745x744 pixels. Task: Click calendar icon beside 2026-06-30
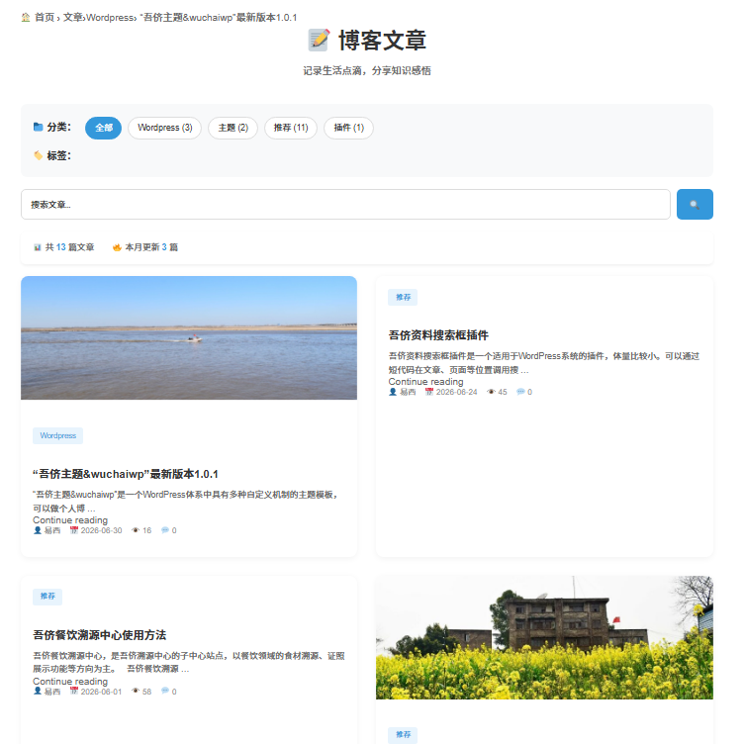74,530
